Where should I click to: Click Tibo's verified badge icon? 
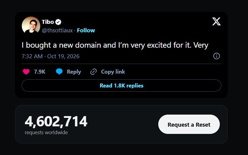(x=58, y=22)
